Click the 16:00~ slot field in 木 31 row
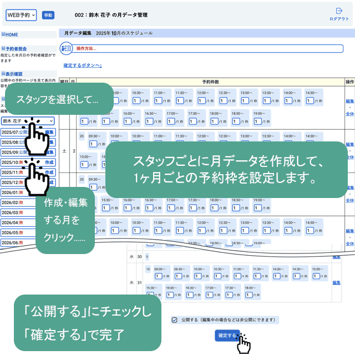The height and width of the screenshot is (355, 355). (x=170, y=295)
